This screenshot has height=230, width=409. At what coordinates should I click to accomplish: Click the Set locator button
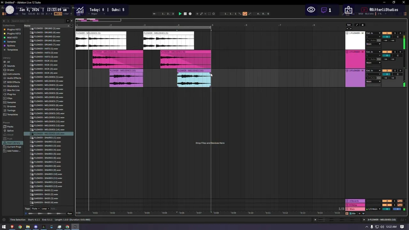tap(349, 25)
